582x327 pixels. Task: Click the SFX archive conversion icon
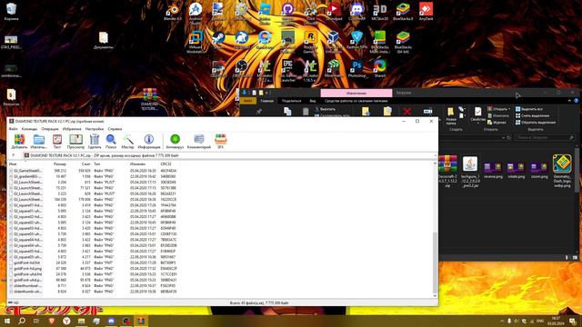pyautogui.click(x=220, y=142)
